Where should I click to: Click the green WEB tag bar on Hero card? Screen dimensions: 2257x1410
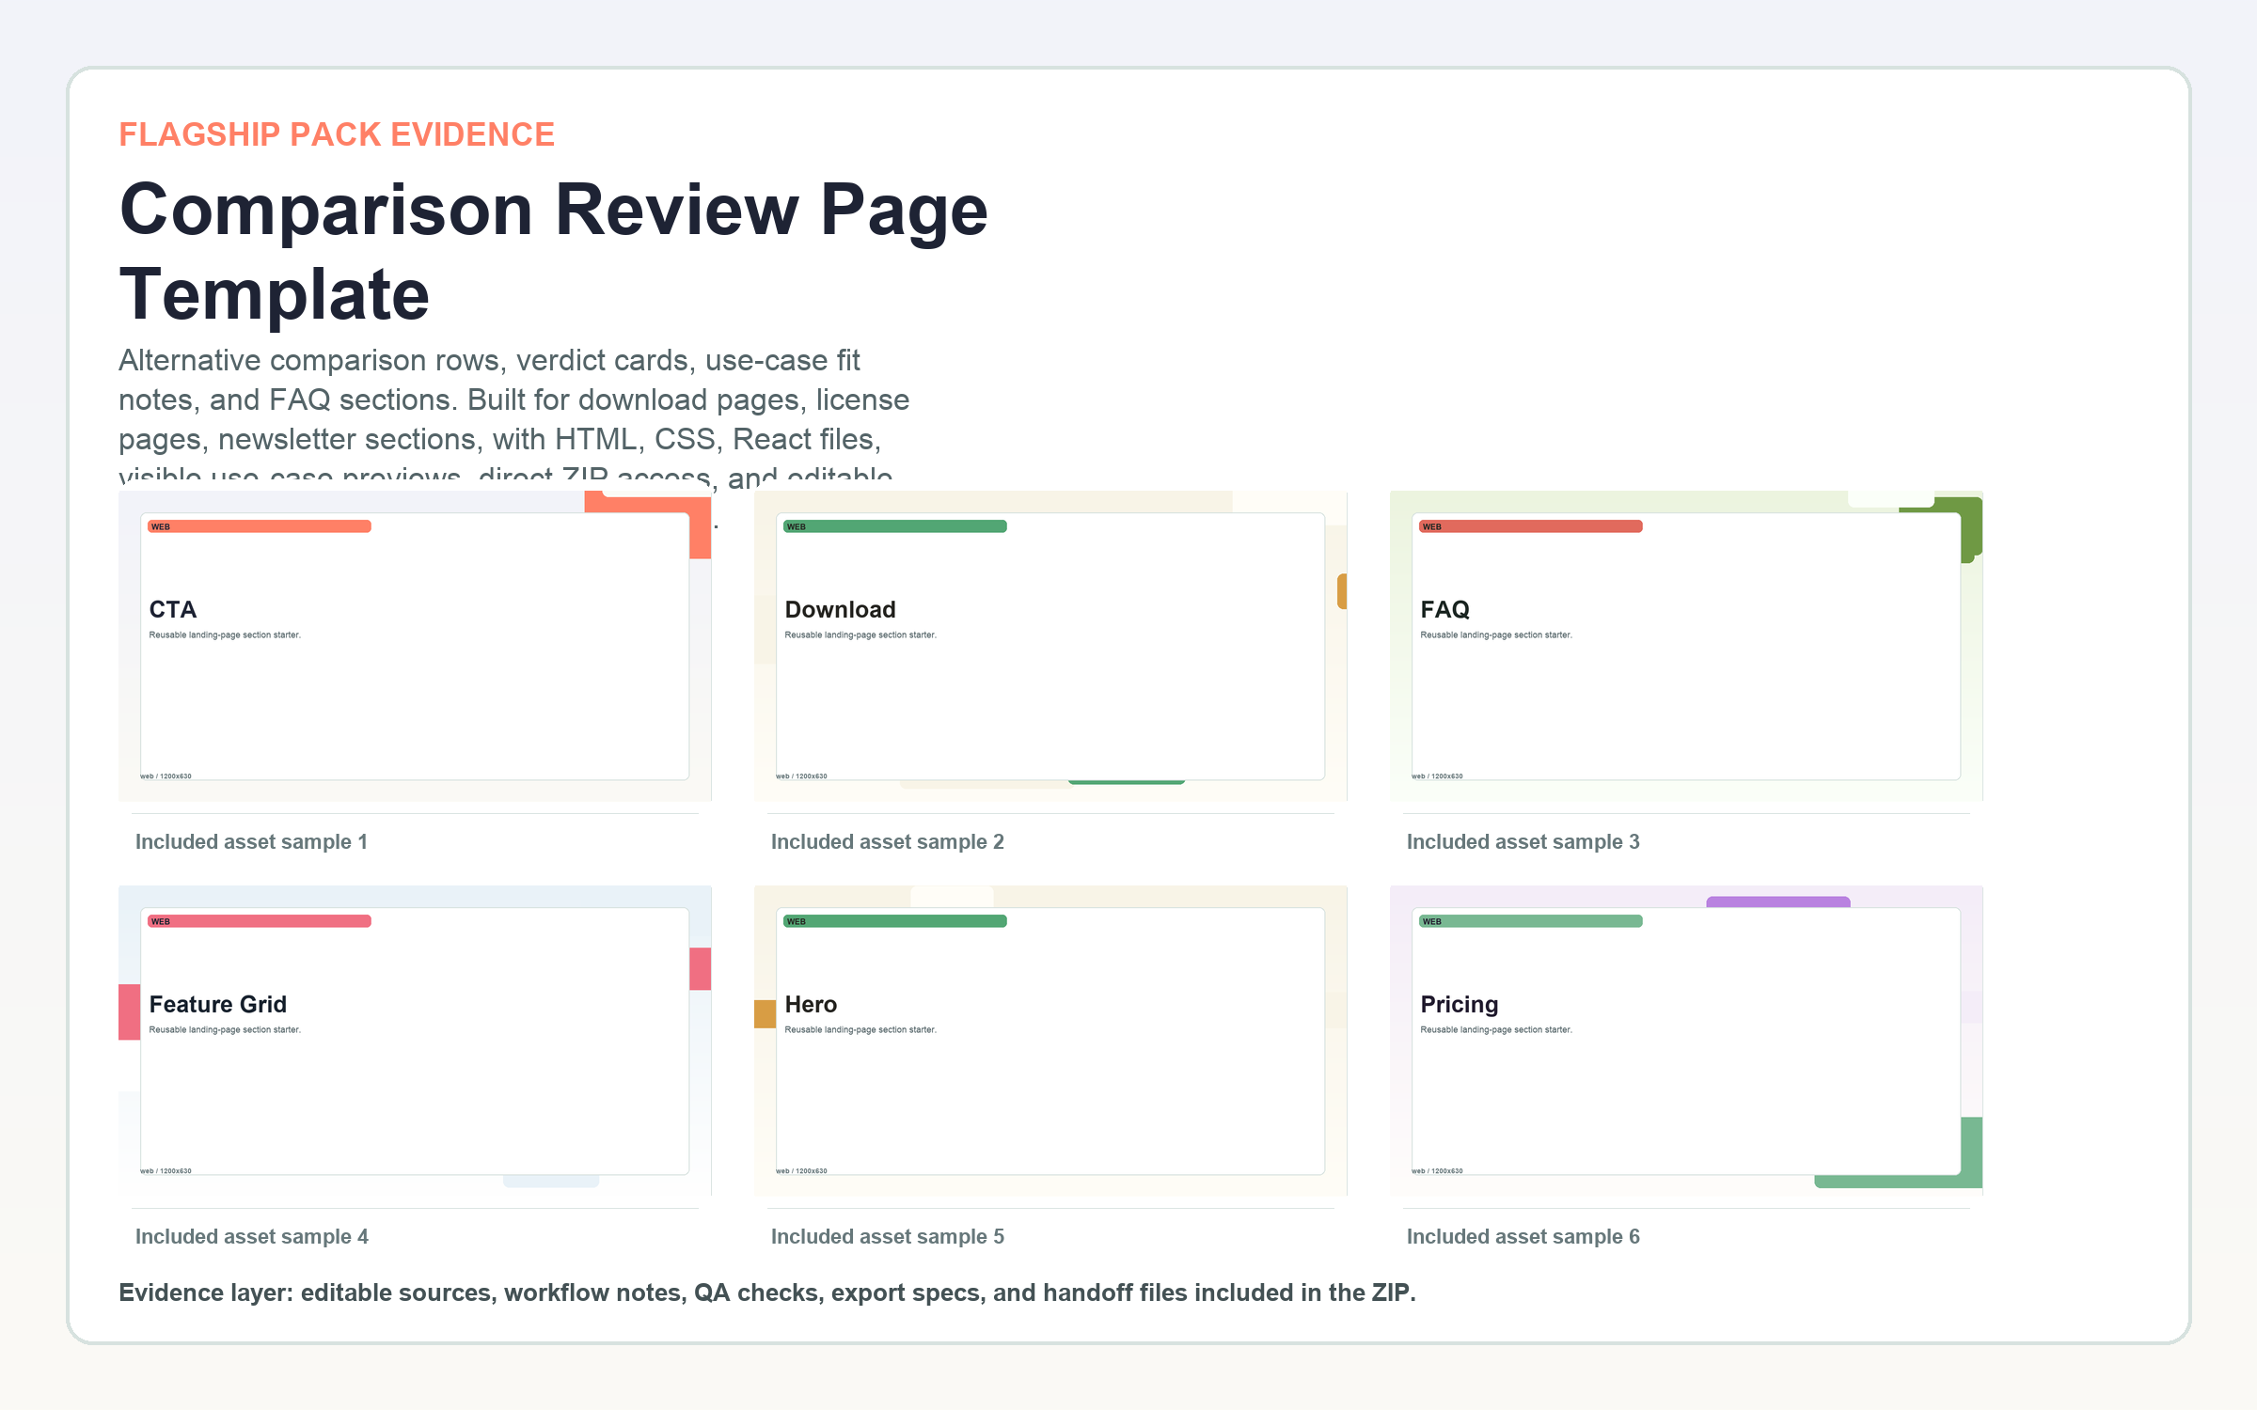click(x=895, y=921)
